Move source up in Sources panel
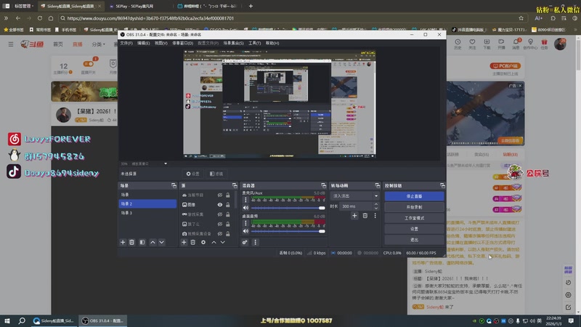This screenshot has height=327, width=581. (x=214, y=242)
